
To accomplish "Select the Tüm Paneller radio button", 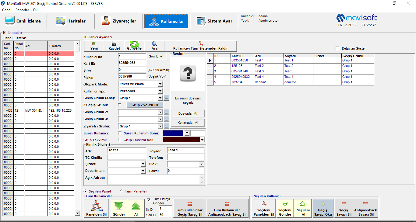I will pos(122,191).
